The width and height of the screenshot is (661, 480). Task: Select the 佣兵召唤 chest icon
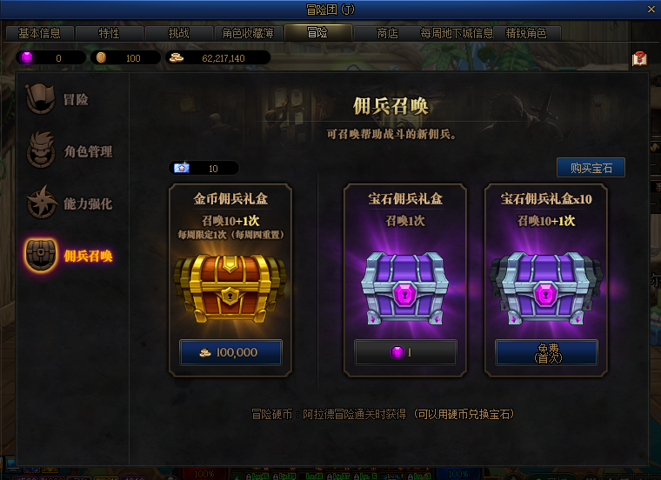click(41, 254)
